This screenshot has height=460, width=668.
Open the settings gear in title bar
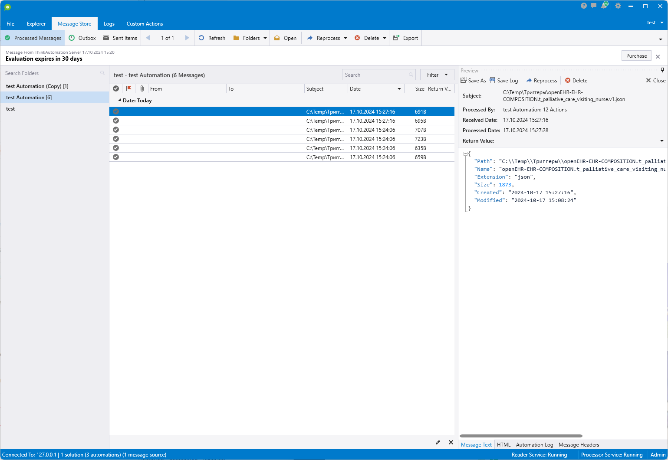pyautogui.click(x=618, y=6)
